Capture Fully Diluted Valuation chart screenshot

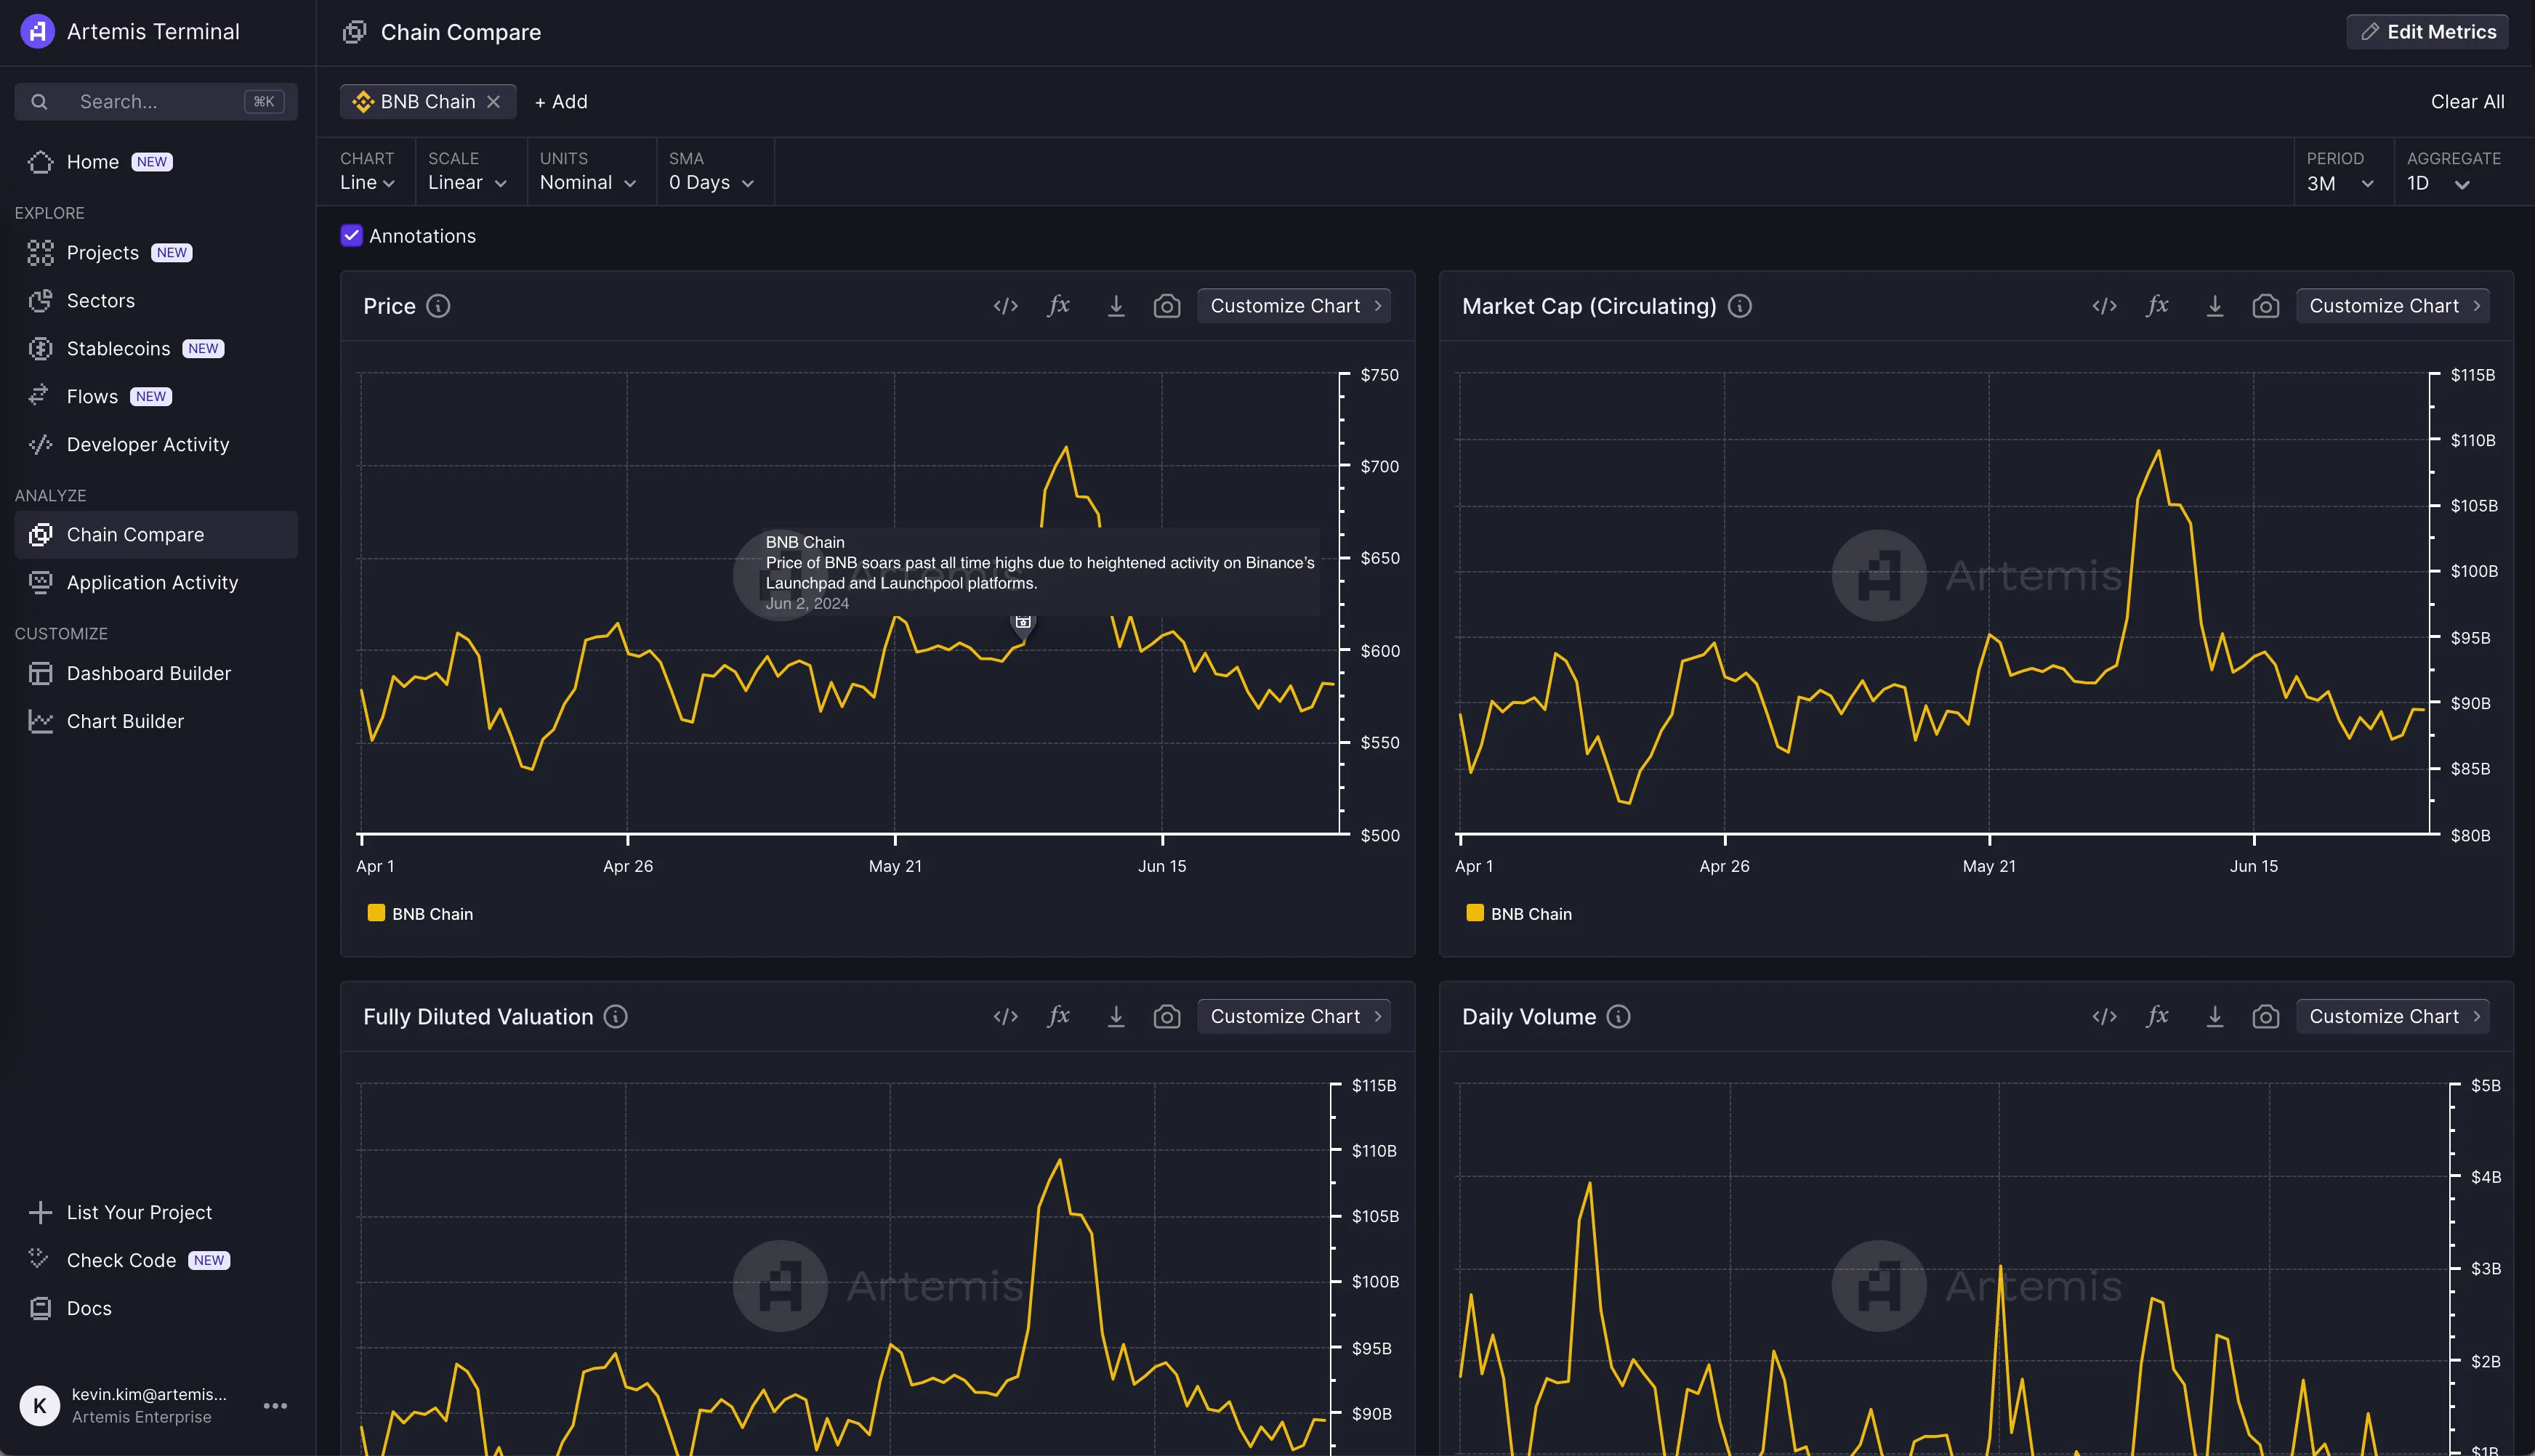1167,1017
